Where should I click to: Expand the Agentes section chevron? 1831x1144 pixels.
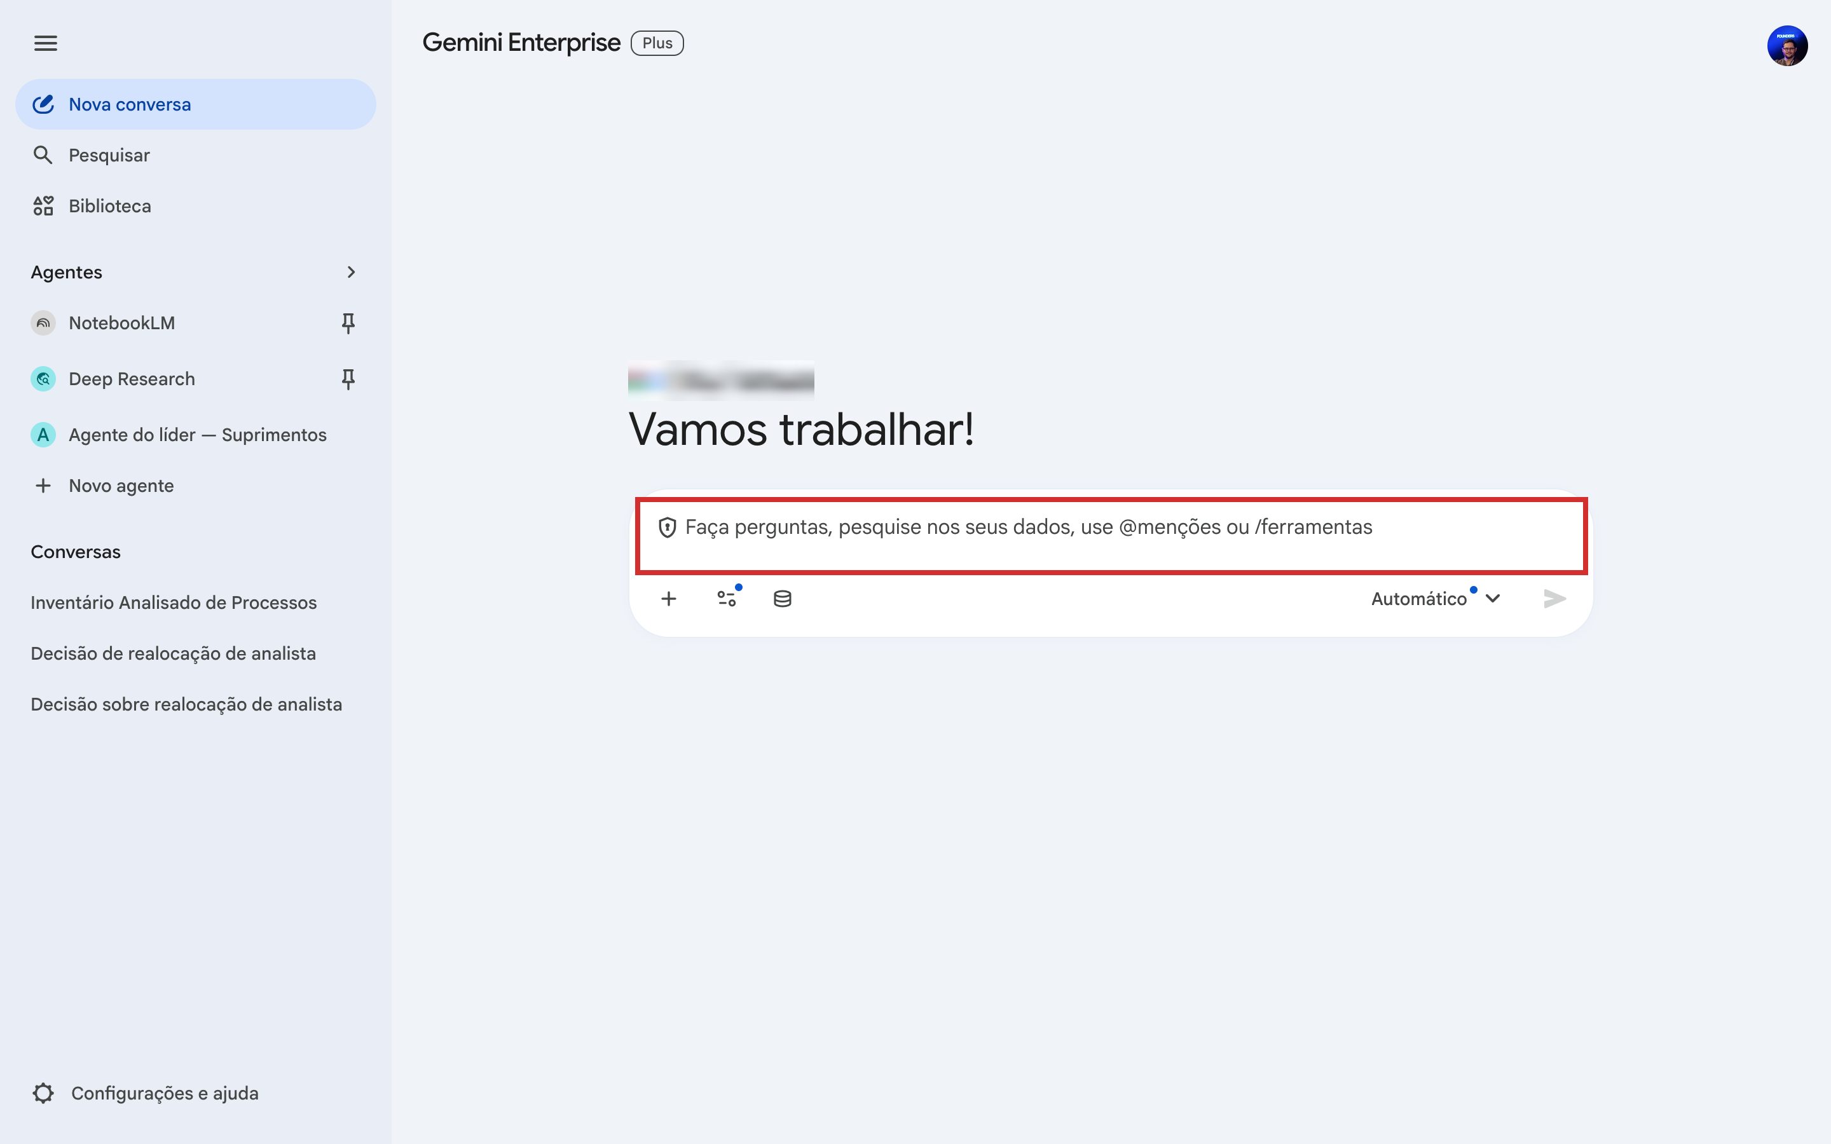[351, 271]
